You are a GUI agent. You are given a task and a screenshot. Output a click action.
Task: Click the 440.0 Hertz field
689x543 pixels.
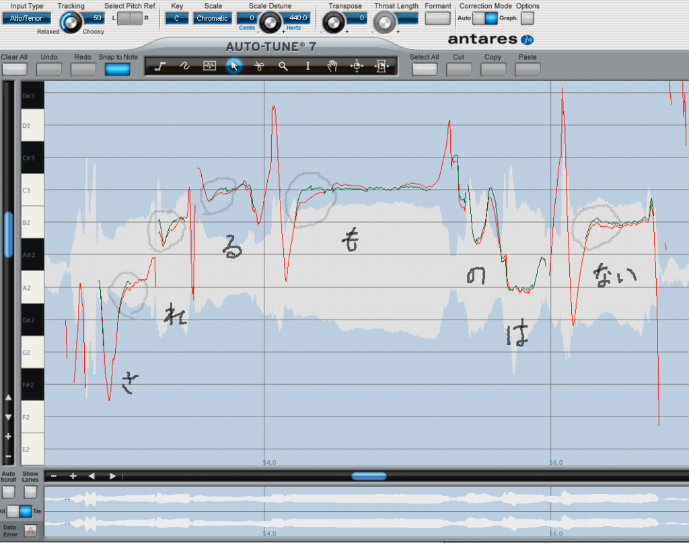tap(296, 18)
